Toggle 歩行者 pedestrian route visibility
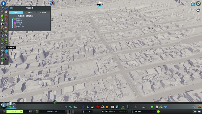202x114 pixels. coord(13,19)
